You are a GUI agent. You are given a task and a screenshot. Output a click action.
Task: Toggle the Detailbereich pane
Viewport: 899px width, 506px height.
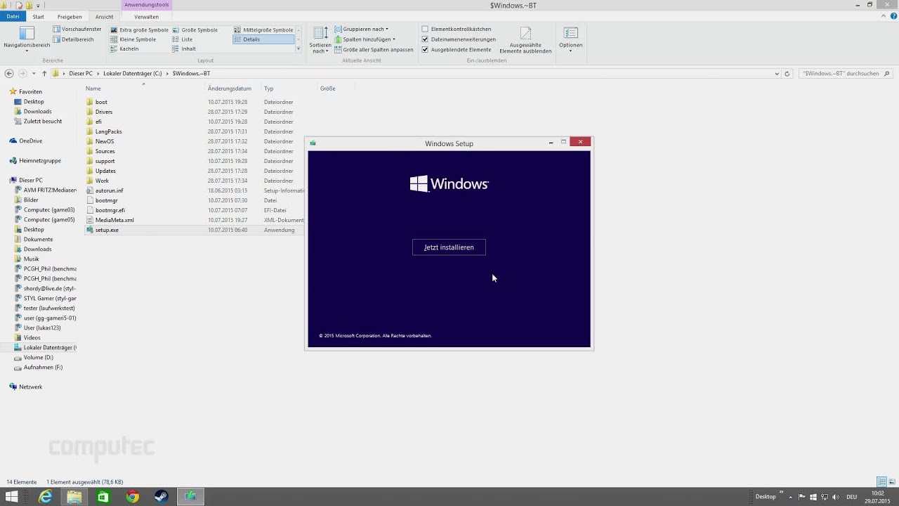(x=73, y=39)
